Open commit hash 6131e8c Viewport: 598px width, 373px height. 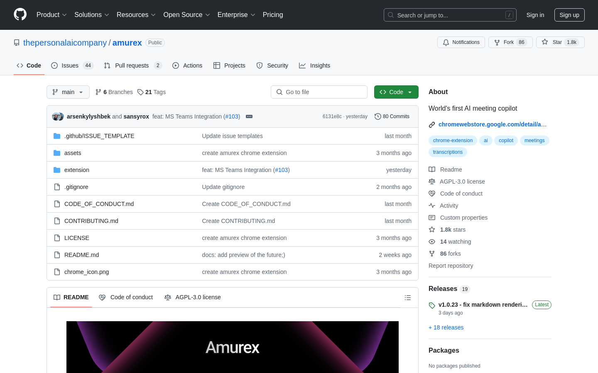332,116
